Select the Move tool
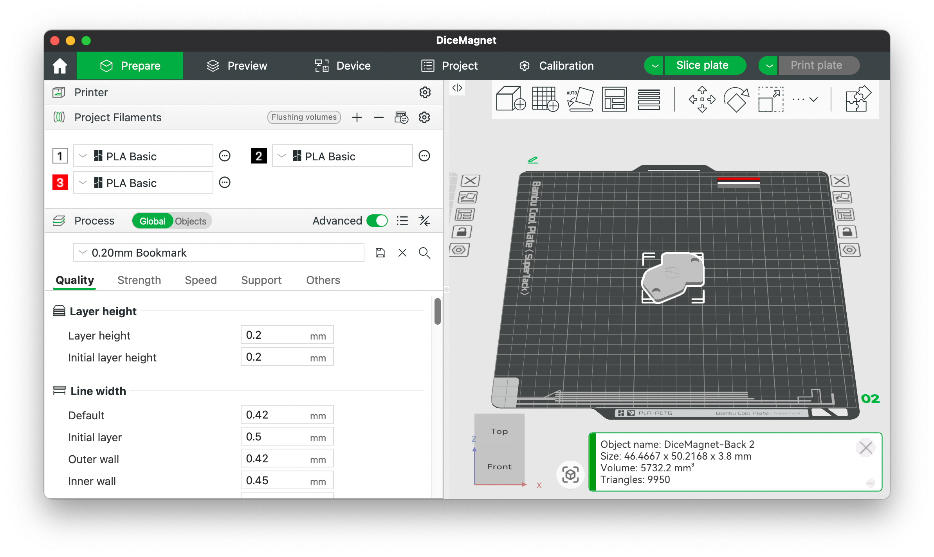 pos(702,99)
